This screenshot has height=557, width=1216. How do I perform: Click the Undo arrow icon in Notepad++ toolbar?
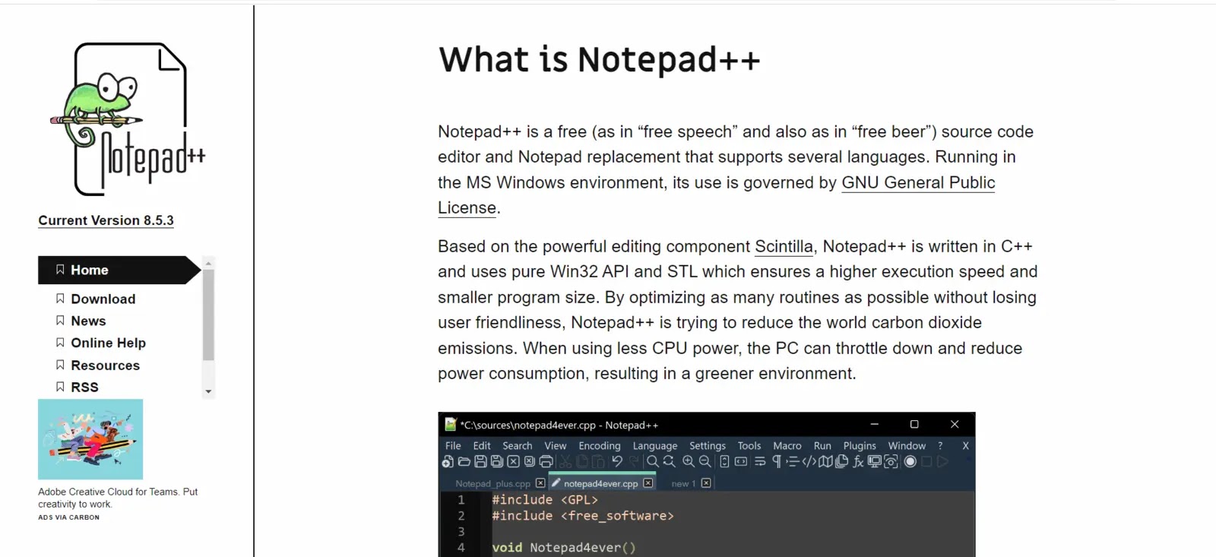coord(617,461)
